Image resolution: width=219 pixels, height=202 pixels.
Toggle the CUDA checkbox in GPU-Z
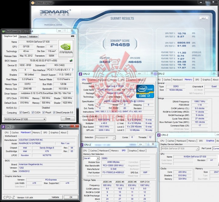(33, 113)
